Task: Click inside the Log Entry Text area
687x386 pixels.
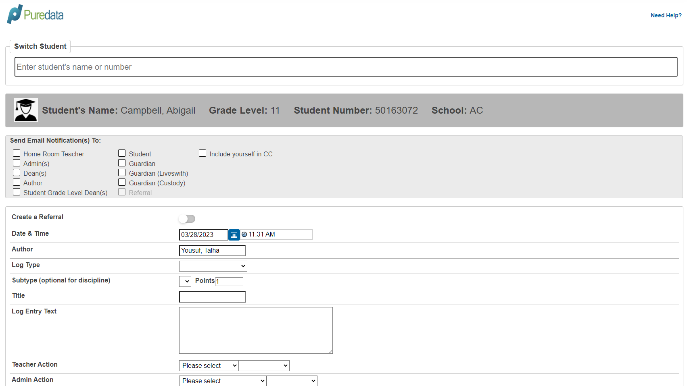Action: [x=255, y=330]
